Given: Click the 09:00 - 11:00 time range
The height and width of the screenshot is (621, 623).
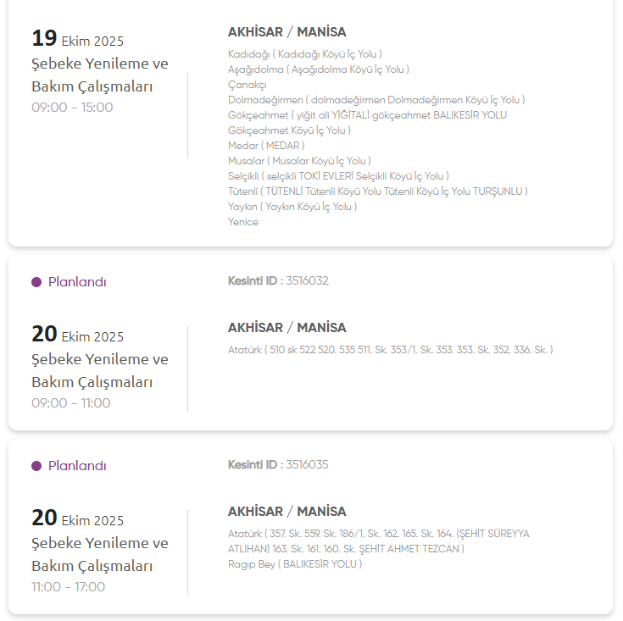Looking at the screenshot, I should 71,403.
